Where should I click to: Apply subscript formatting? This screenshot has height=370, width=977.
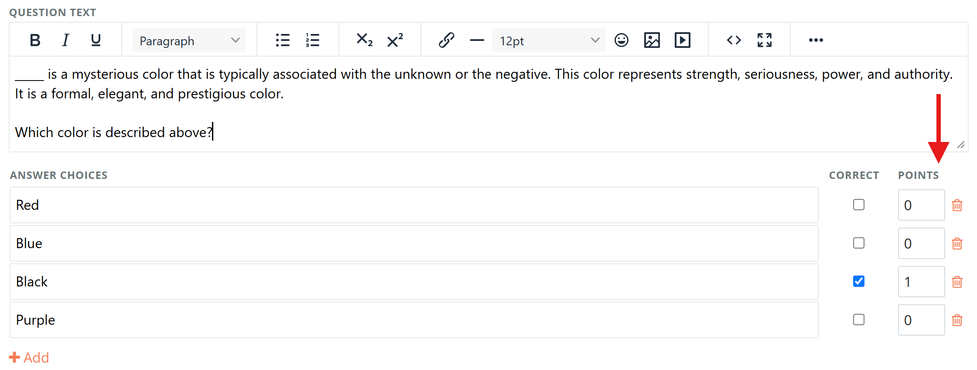click(x=364, y=40)
